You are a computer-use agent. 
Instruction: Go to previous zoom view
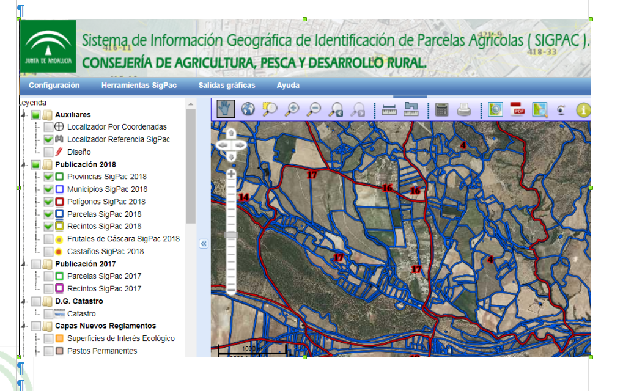(x=336, y=109)
